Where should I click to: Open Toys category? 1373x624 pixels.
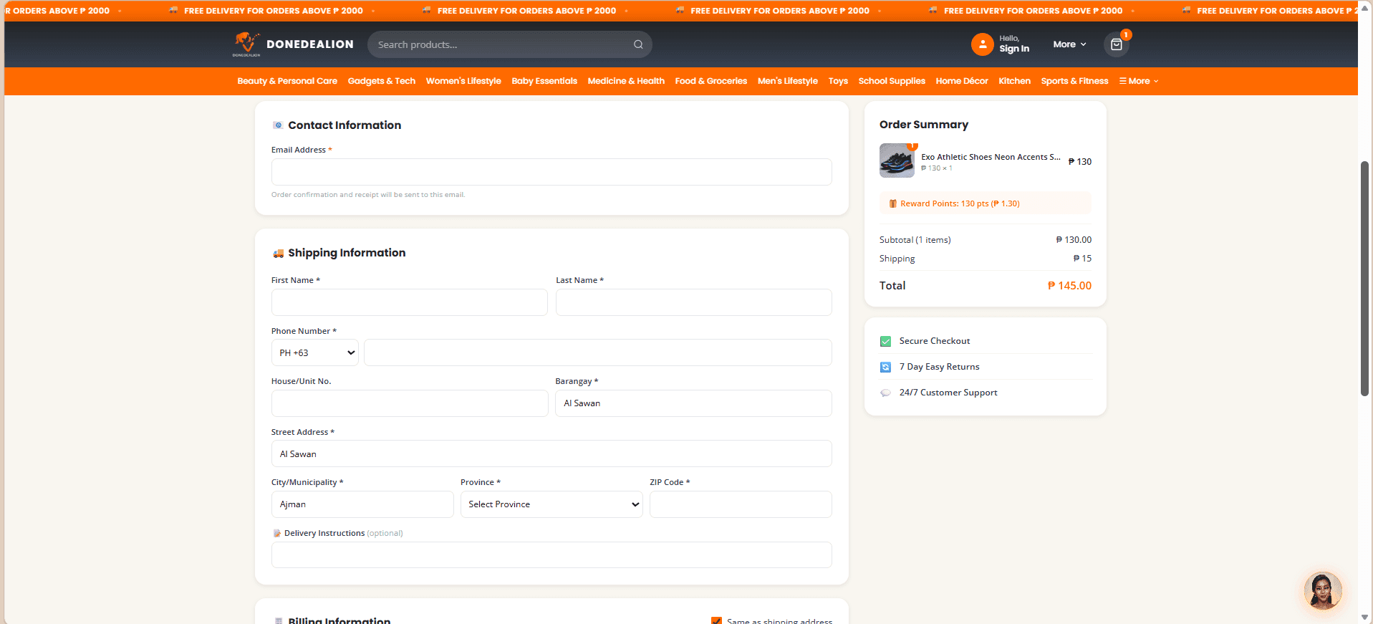[838, 81]
